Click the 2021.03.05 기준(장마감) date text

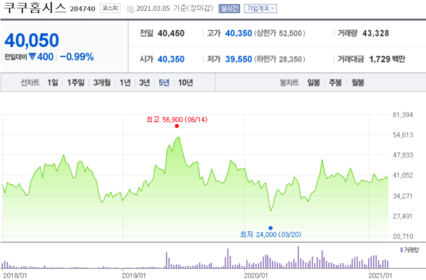(174, 9)
